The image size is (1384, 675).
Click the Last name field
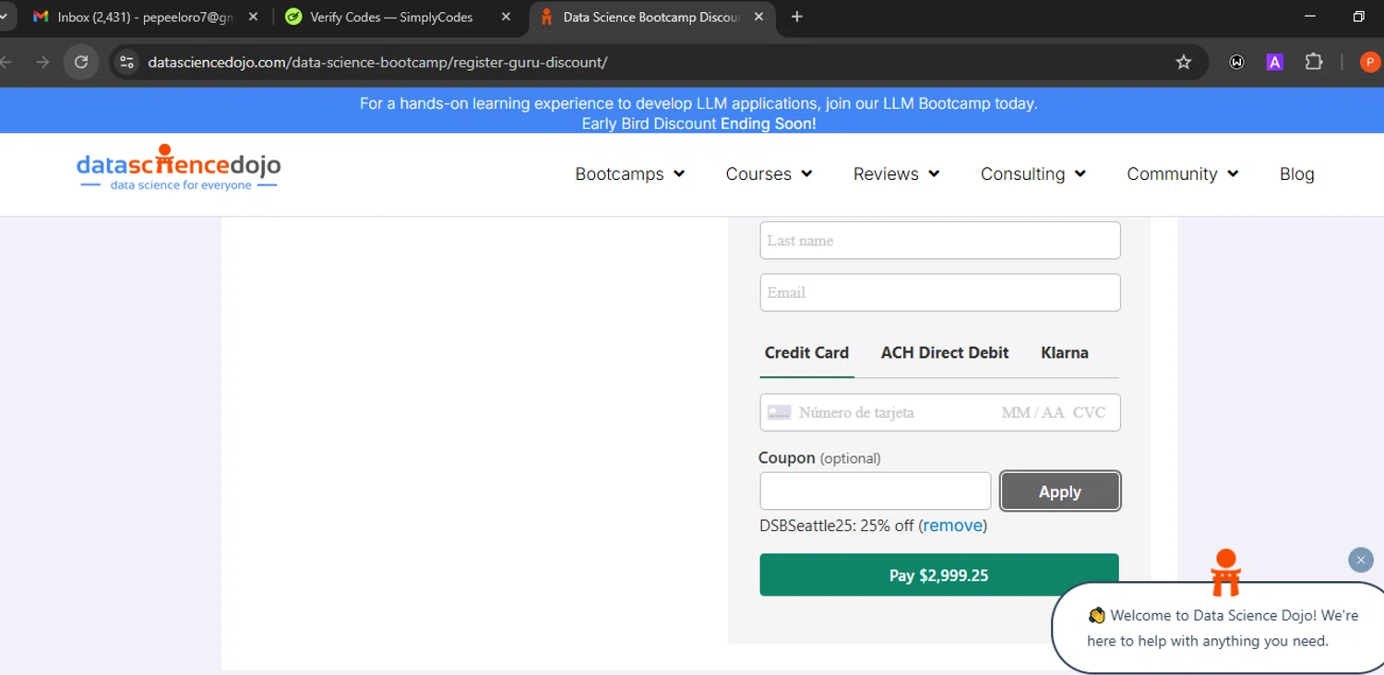pyautogui.click(x=939, y=241)
